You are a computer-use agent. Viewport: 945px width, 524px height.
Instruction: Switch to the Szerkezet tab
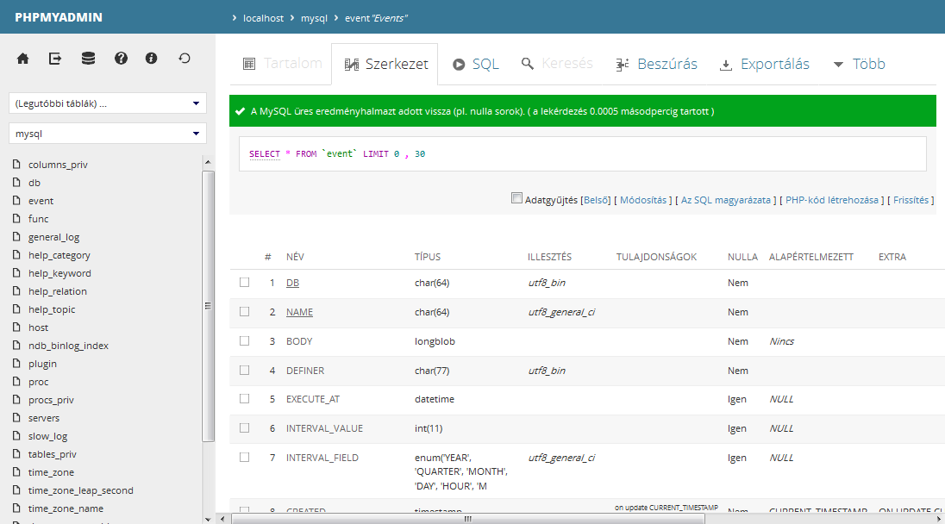pyautogui.click(x=385, y=64)
